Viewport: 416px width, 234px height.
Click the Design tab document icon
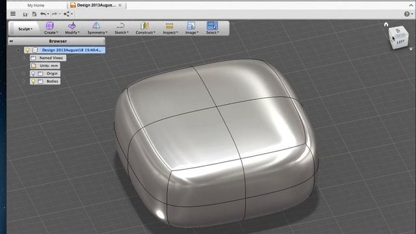(73, 5)
